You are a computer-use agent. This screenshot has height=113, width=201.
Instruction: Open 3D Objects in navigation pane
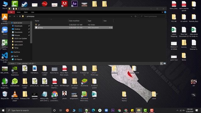click(x=18, y=59)
